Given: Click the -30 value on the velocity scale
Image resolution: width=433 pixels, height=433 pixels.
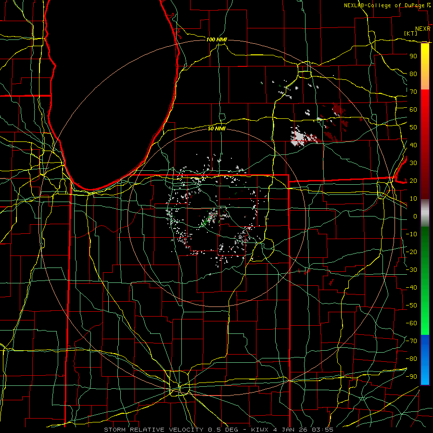Looking at the screenshot, I should [x=411, y=270].
